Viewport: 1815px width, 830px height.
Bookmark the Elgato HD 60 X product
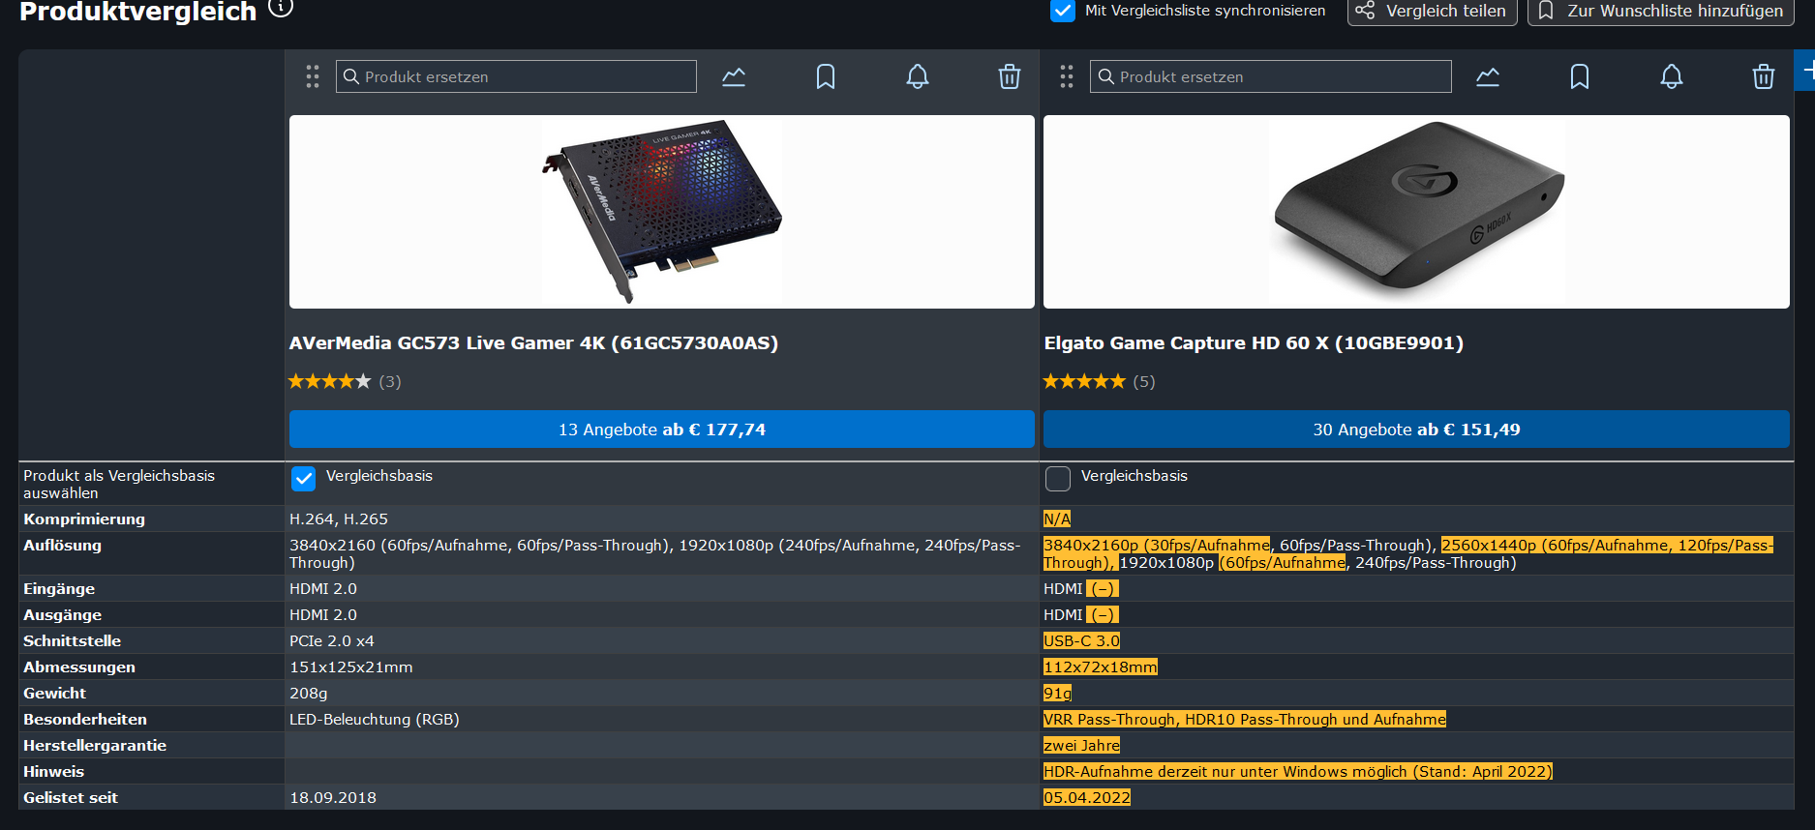pyautogui.click(x=1580, y=76)
